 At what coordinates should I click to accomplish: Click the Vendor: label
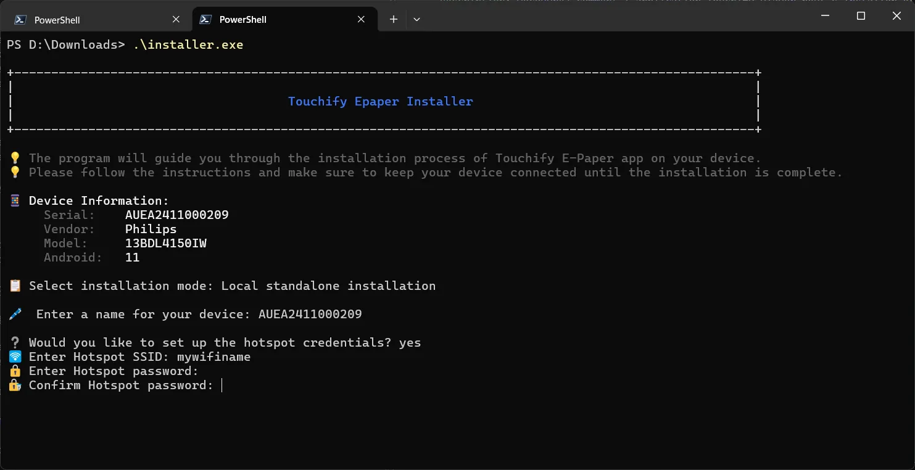coord(69,229)
